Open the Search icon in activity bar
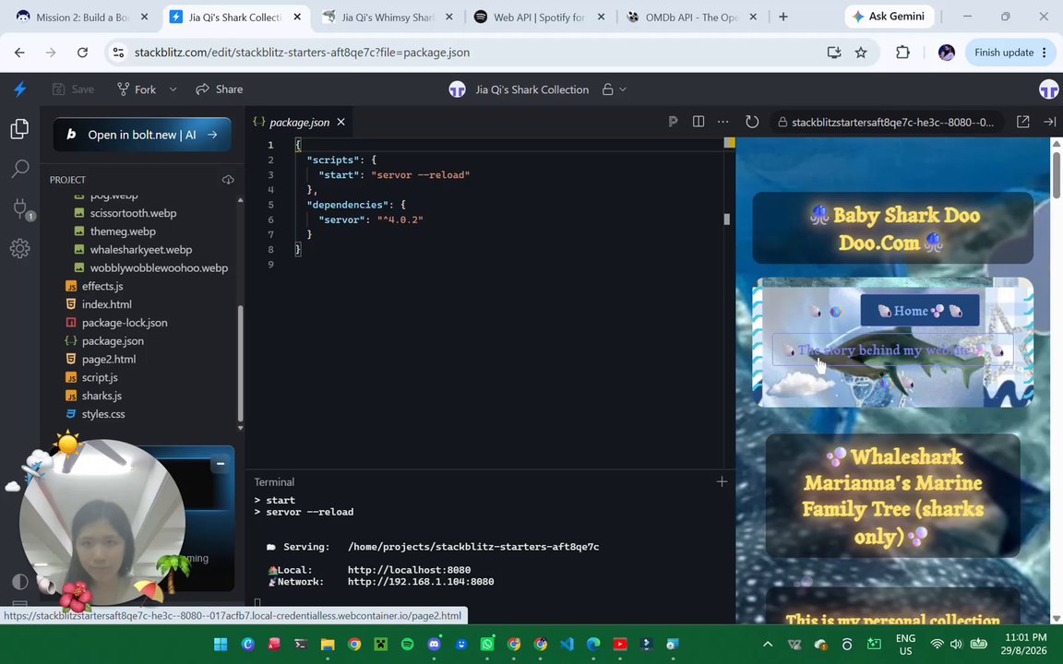Viewport: 1063px width, 664px height. click(x=19, y=168)
